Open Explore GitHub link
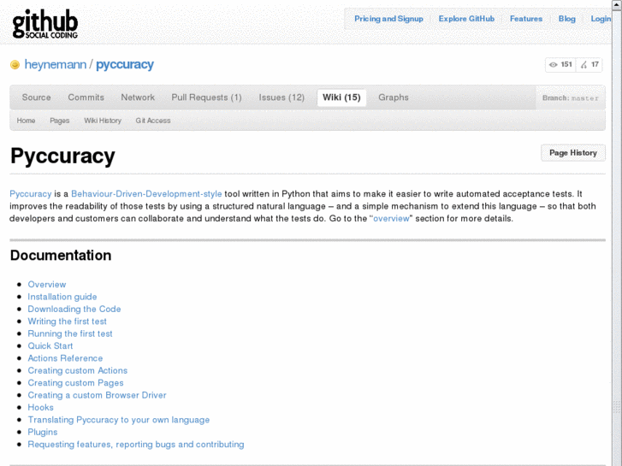The width and height of the screenshot is (622, 466). tap(466, 19)
